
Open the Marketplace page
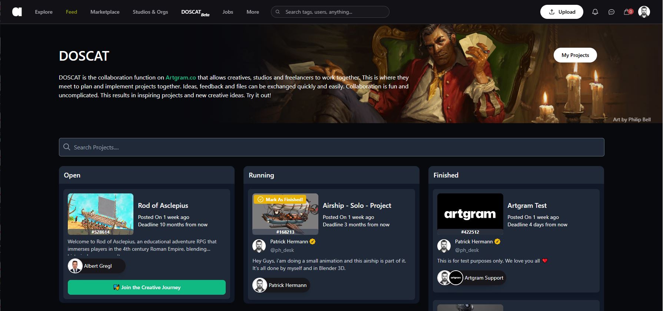tap(105, 12)
